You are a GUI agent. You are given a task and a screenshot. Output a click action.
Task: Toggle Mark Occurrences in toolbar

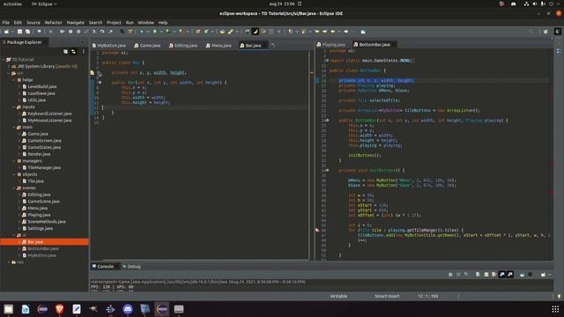click(256, 32)
